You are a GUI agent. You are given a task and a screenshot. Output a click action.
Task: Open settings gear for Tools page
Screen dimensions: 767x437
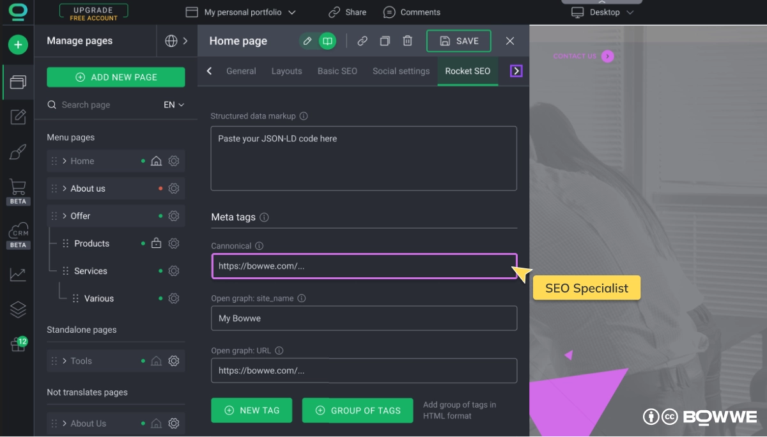173,361
